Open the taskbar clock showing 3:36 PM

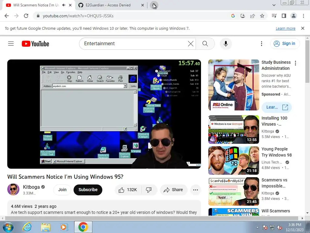(x=295, y=227)
